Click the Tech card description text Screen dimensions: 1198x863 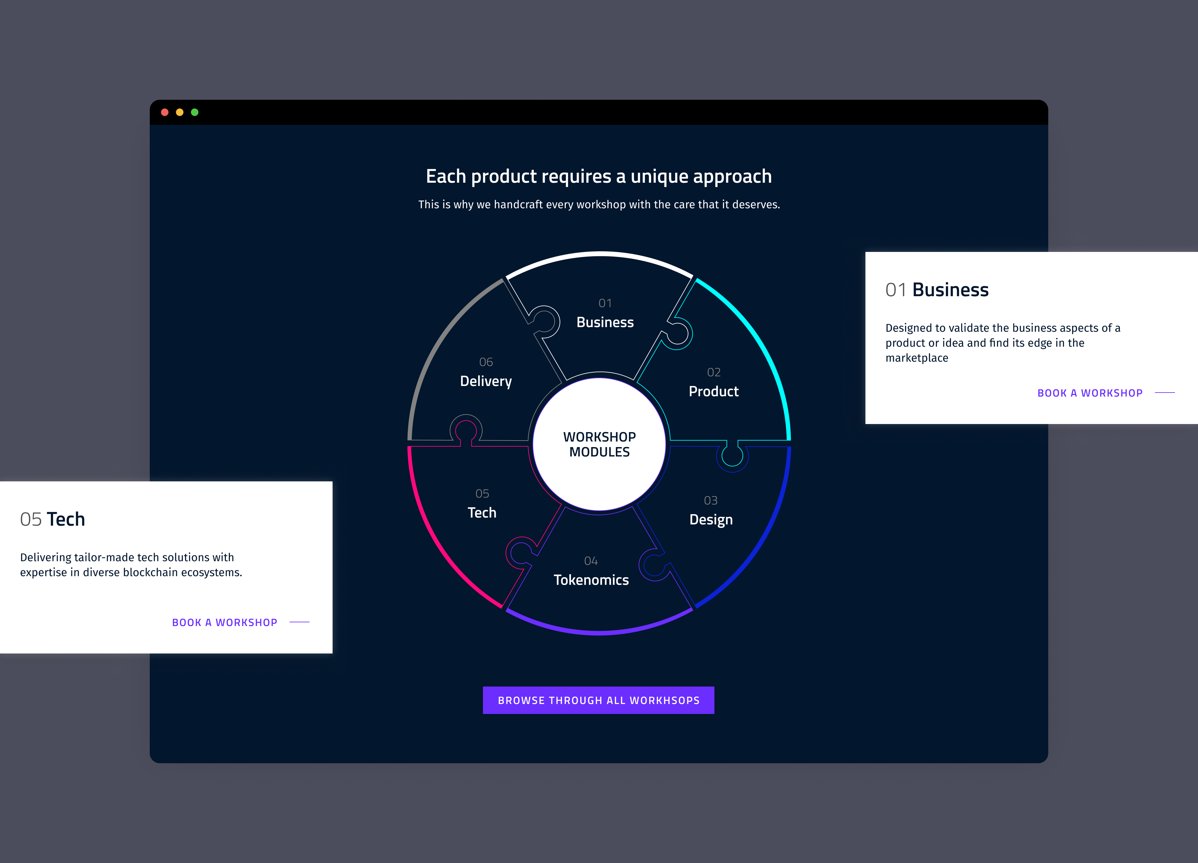(131, 565)
